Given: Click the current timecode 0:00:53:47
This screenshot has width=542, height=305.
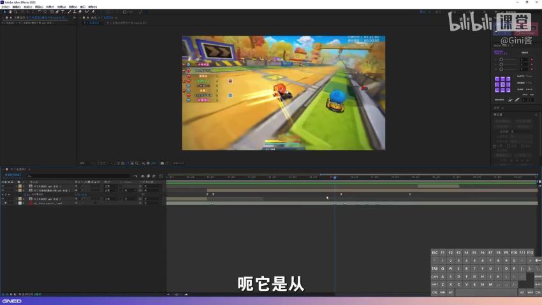Looking at the screenshot, I should (x=13, y=175).
